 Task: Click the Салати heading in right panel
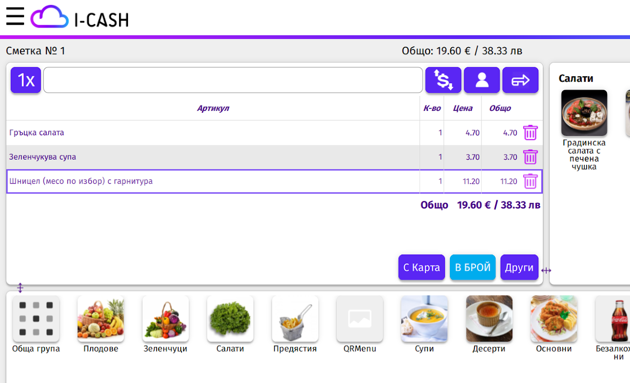point(576,78)
